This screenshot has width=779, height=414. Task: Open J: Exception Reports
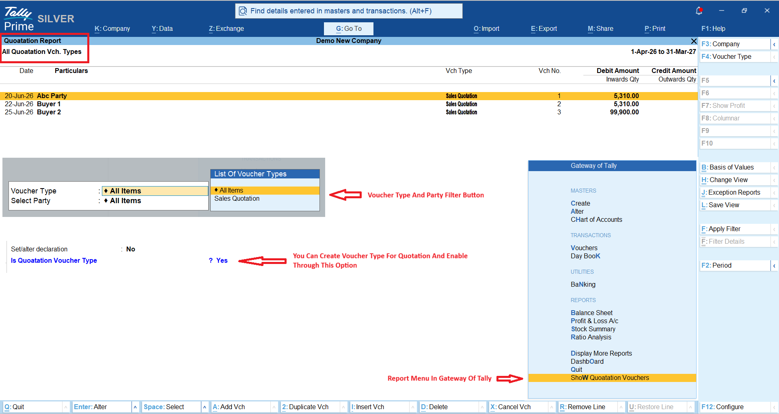pyautogui.click(x=735, y=193)
